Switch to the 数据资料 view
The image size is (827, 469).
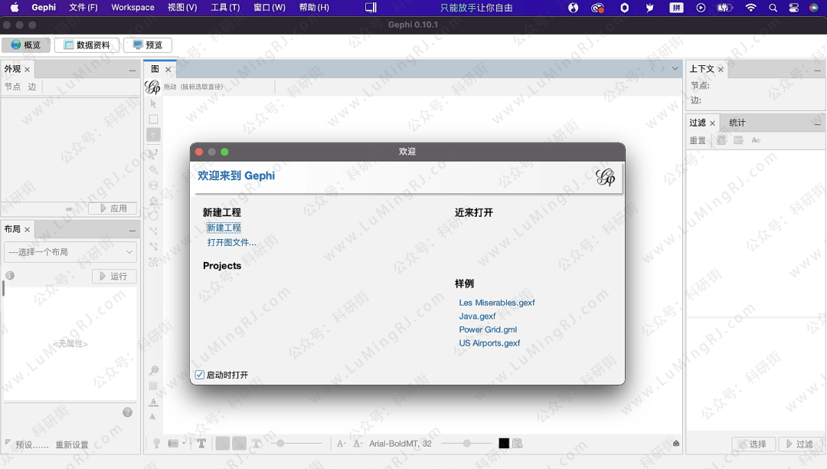point(87,45)
